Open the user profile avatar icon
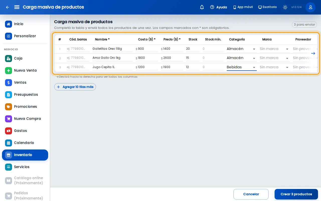This screenshot has width=321, height=201. [310, 7]
